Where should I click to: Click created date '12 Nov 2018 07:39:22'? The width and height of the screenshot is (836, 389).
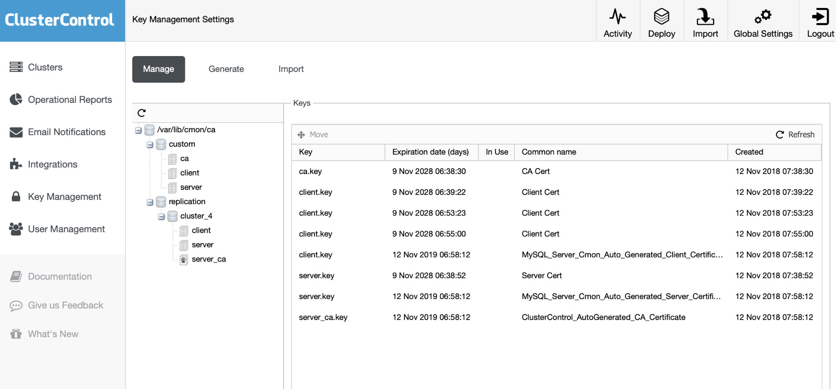(774, 192)
